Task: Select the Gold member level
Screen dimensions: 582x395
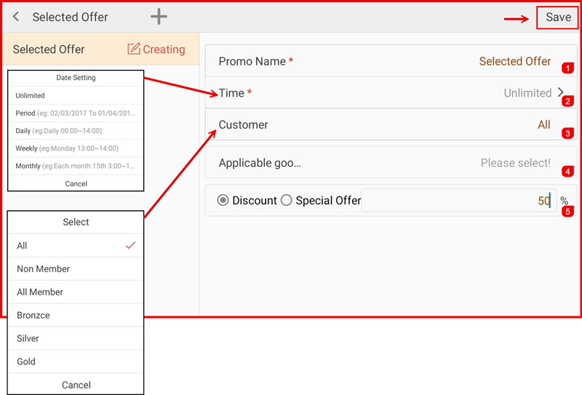Action: point(26,362)
